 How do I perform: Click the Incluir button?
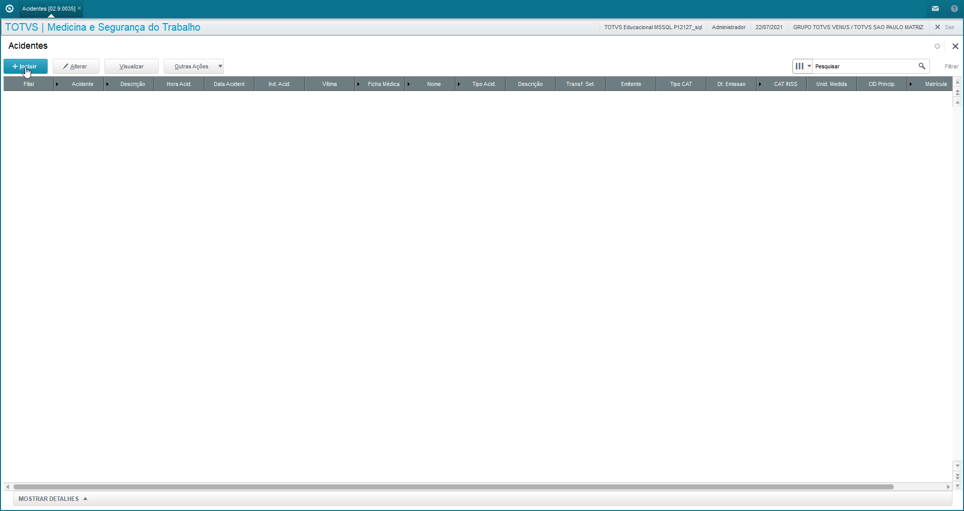(26, 66)
